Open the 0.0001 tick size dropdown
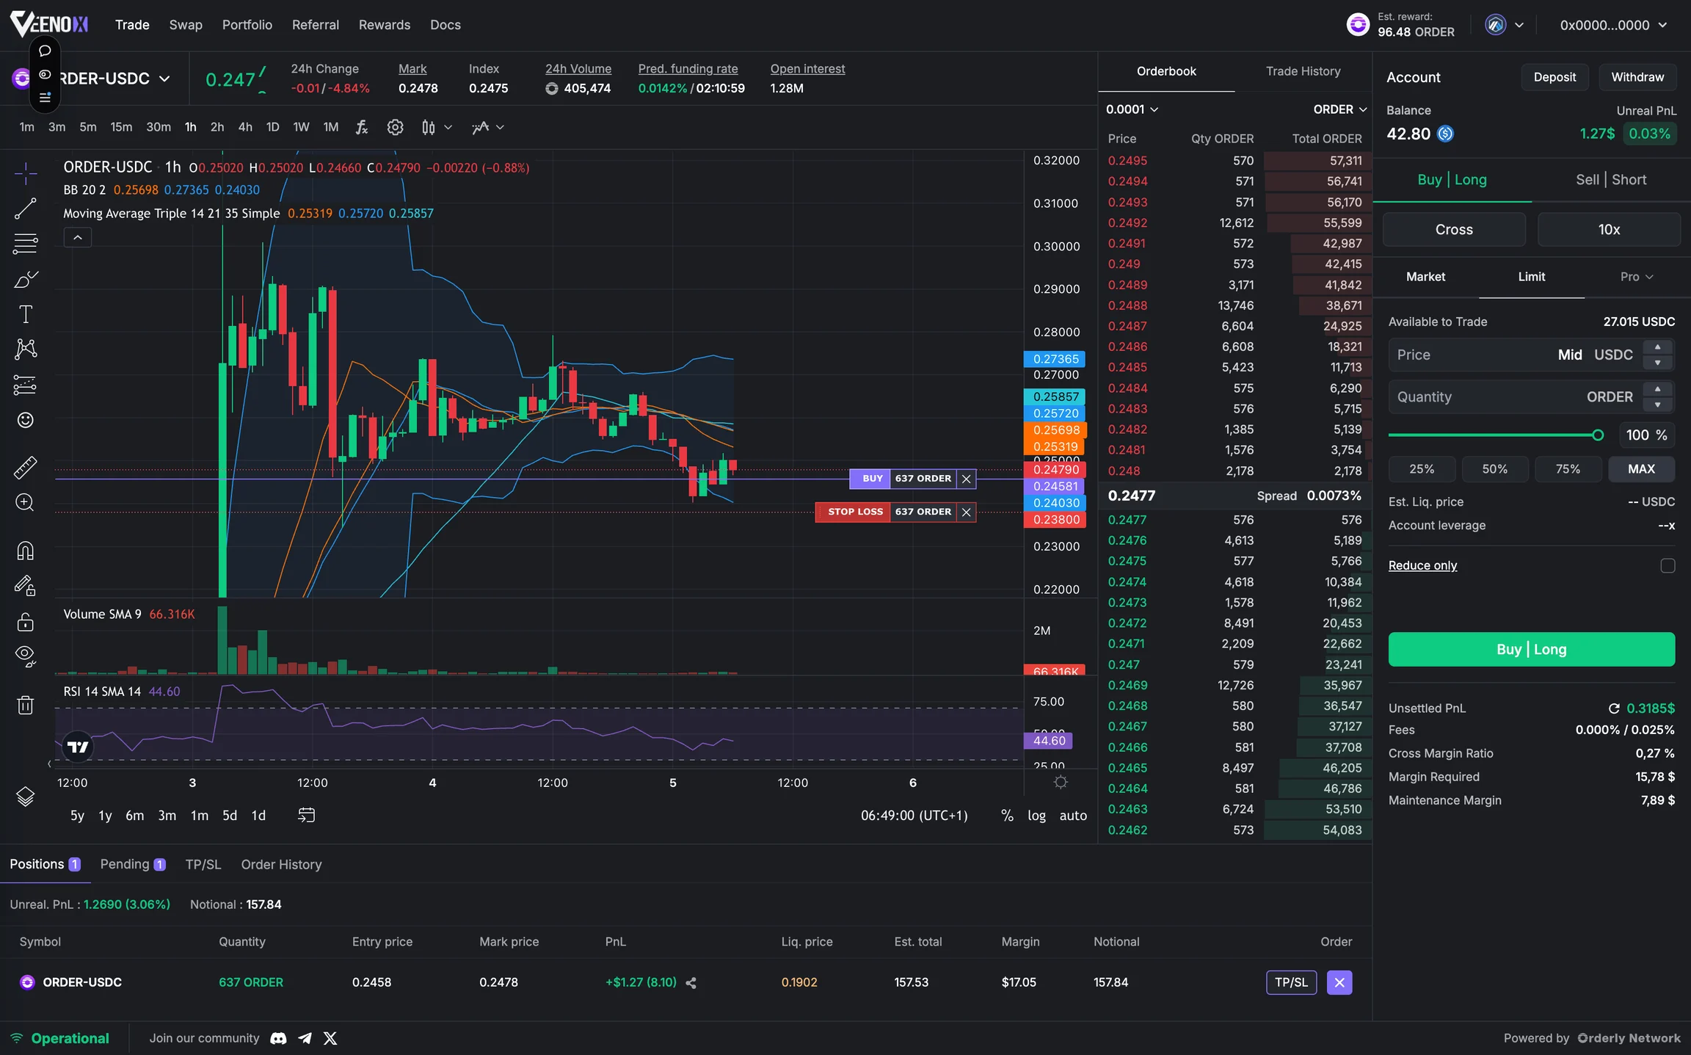The height and width of the screenshot is (1055, 1691). [x=1132, y=109]
